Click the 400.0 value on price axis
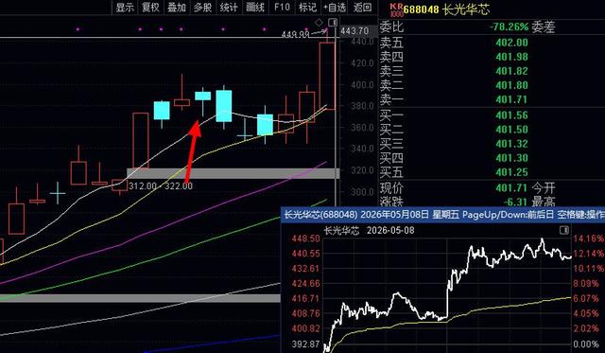This screenshot has width=605, height=353. 362,84
